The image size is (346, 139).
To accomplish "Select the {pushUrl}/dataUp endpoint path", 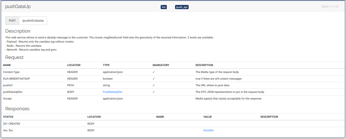I will pos(33,21).
